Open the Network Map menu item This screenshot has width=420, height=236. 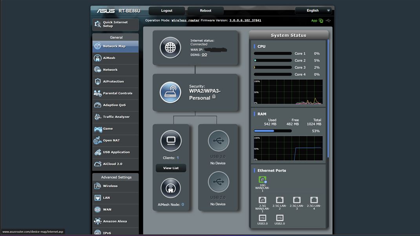click(x=115, y=46)
